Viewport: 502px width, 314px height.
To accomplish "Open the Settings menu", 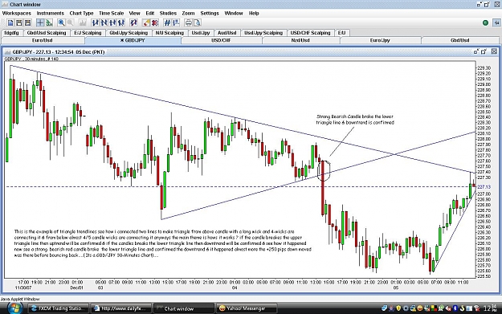I will (210, 13).
